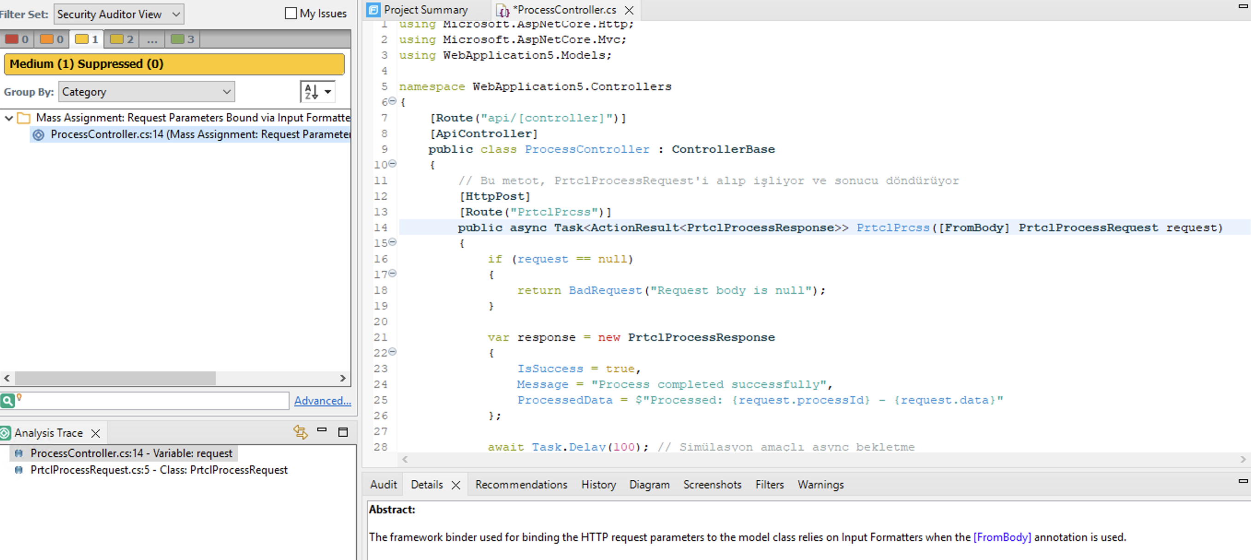Viewport: 1251px width, 560px height.
Task: Select the Low issues tab showing 2
Action: point(121,39)
